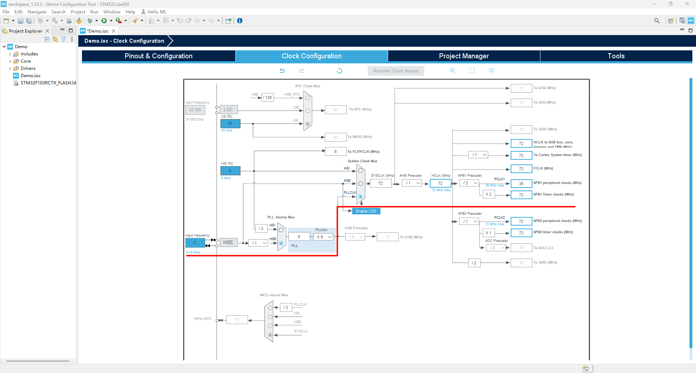The height and width of the screenshot is (373, 696).
Task: Zoom out on the clock tree
Action: tap(491, 71)
